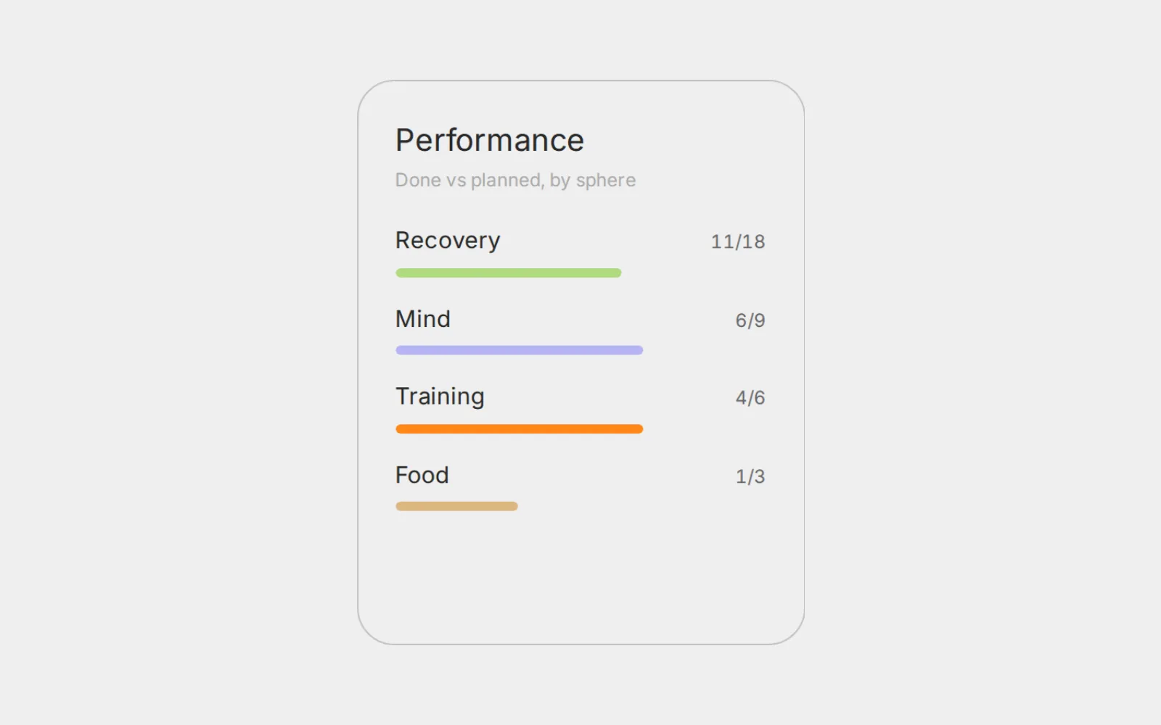Screen dimensions: 1161x725
Task: Click the empty area below the Food bar
Action: pos(580,573)
